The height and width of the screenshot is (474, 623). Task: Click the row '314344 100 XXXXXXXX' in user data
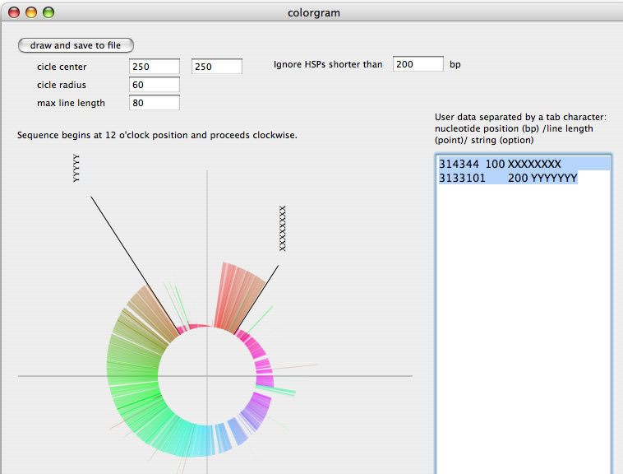click(524, 164)
